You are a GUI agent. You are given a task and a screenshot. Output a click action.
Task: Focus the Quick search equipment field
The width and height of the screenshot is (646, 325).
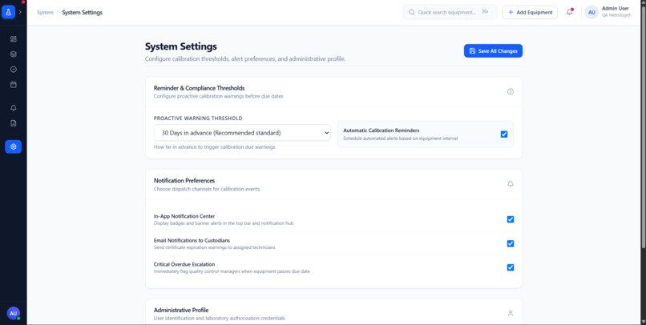[450, 12]
